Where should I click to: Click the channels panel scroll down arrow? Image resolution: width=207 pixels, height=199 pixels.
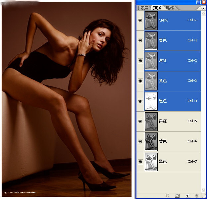tap(204, 189)
